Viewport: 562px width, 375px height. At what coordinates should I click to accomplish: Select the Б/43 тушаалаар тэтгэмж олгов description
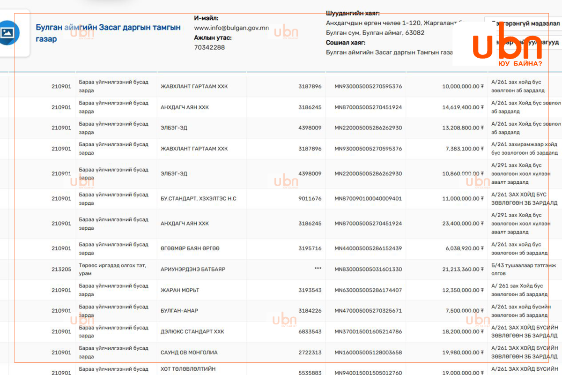click(x=524, y=270)
